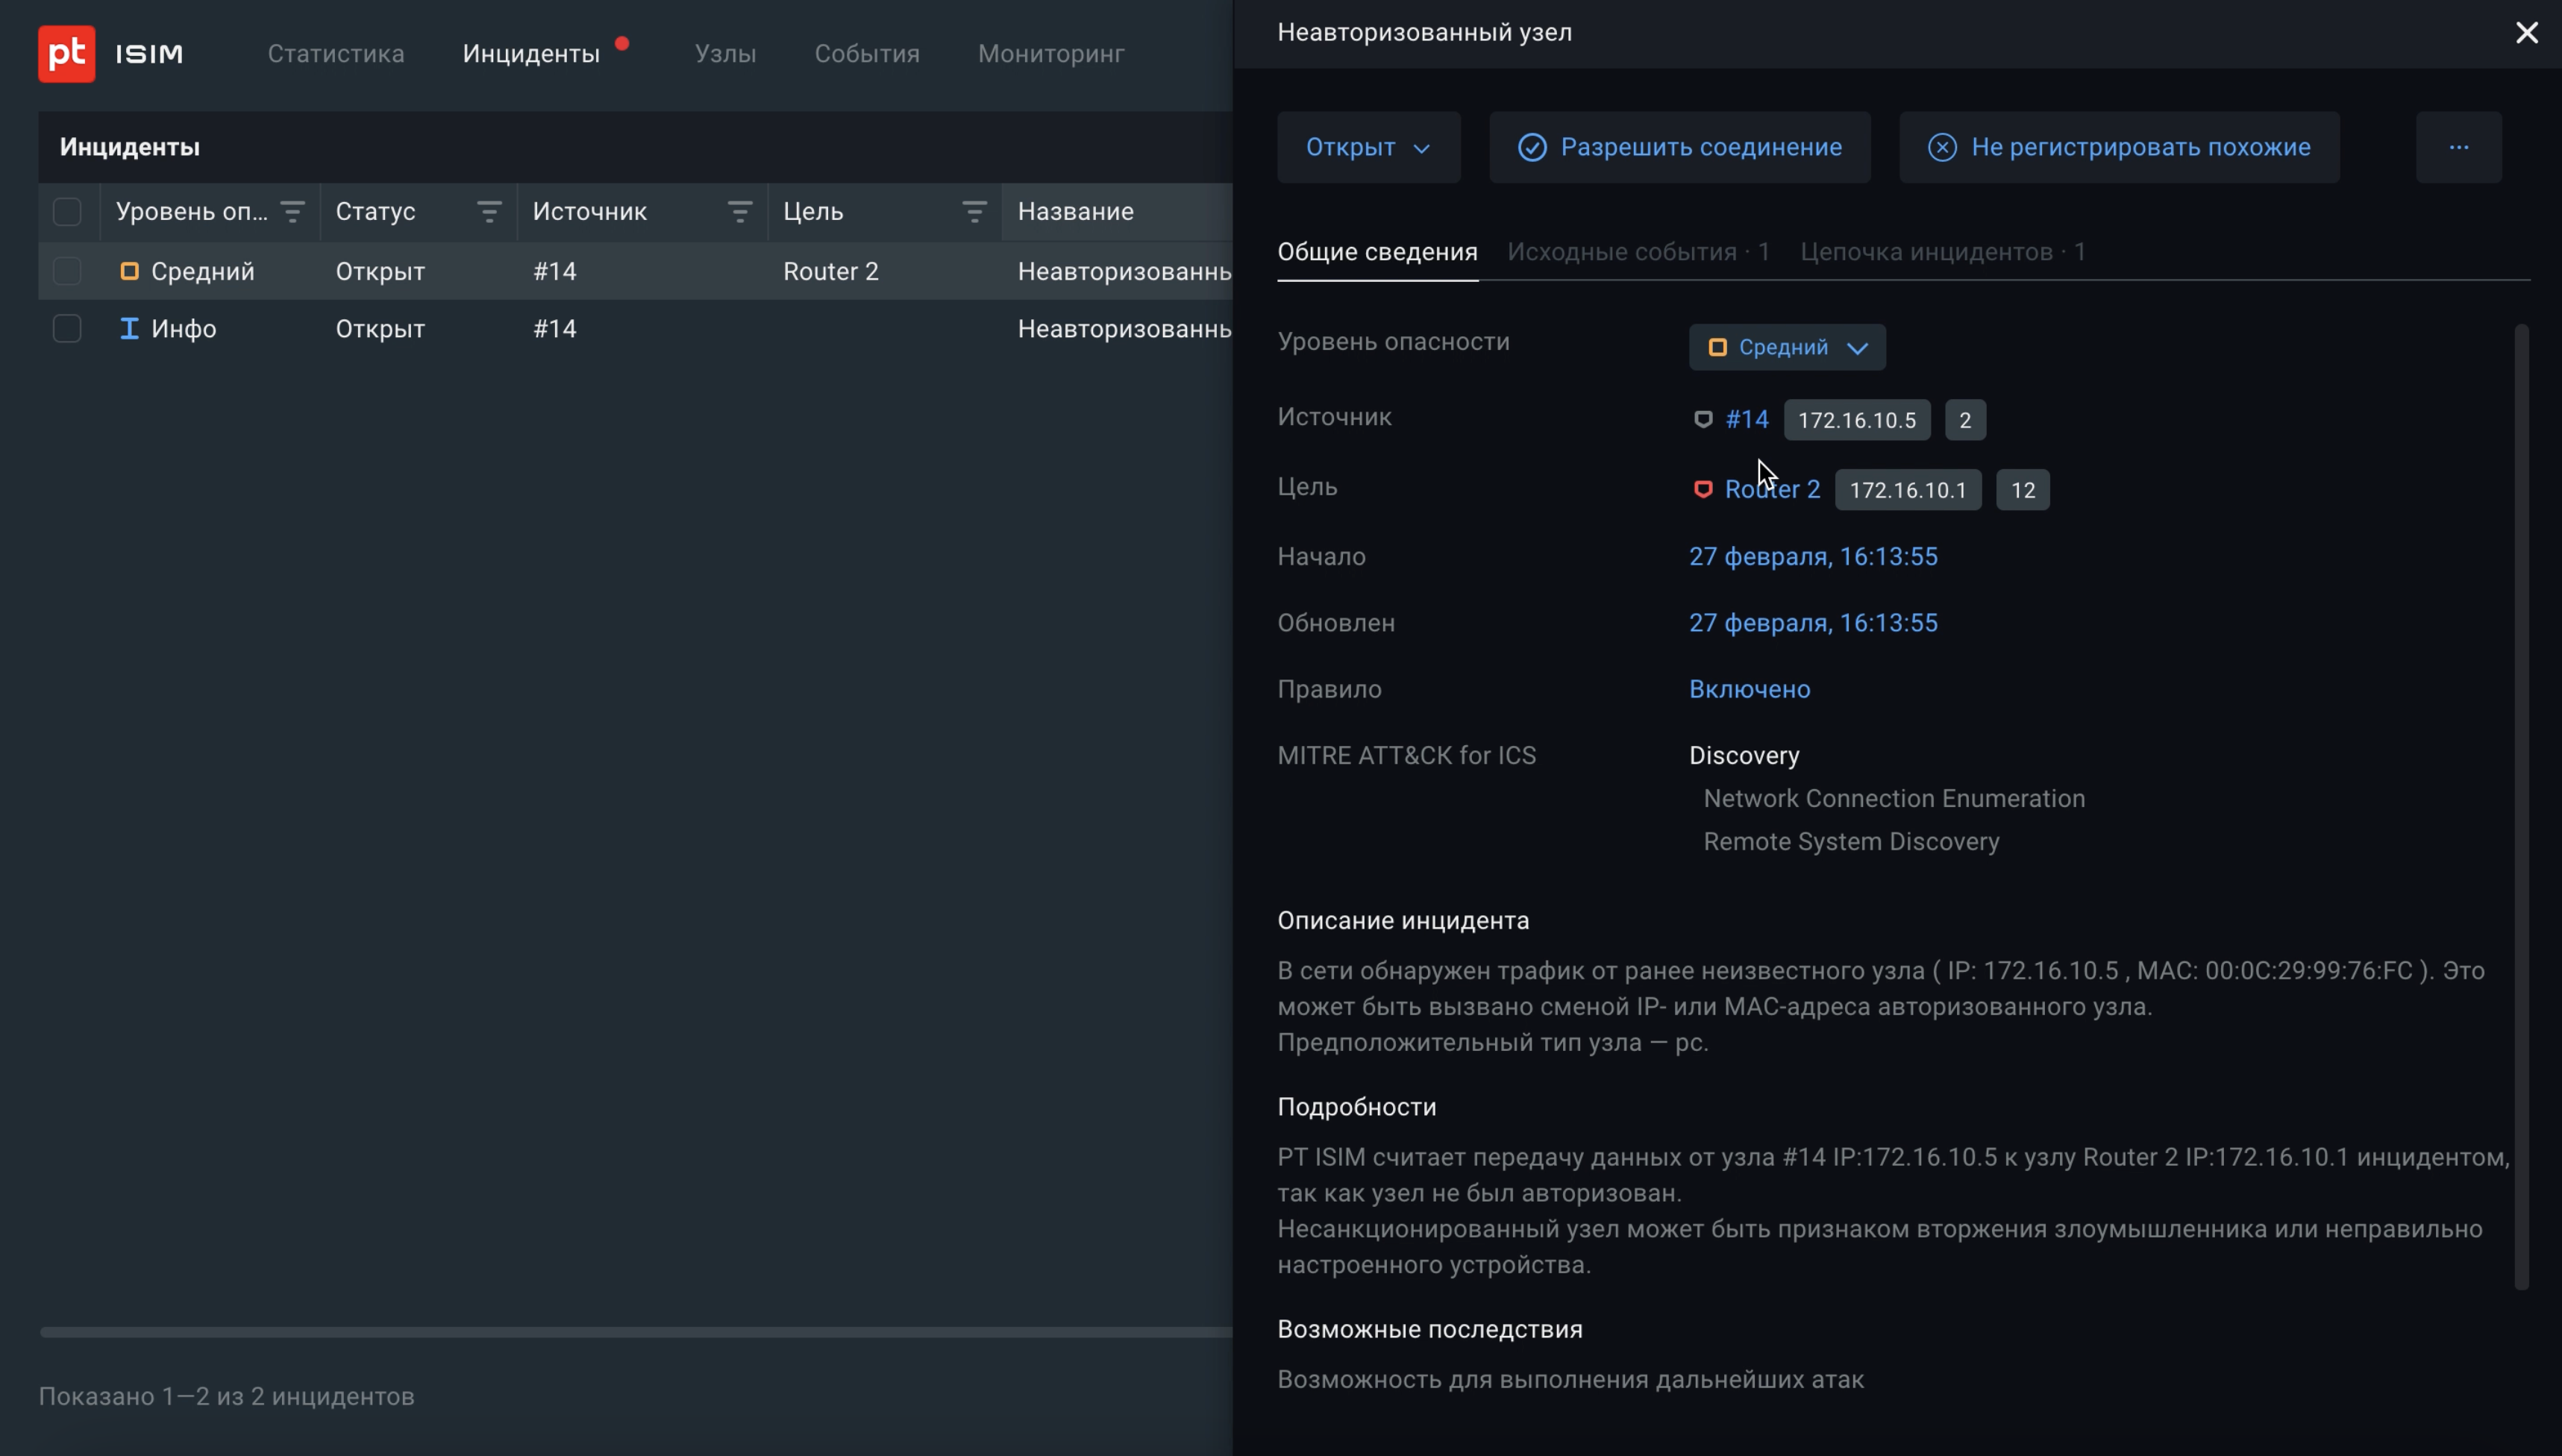Check the Средний incident row checkbox

pos(67,271)
